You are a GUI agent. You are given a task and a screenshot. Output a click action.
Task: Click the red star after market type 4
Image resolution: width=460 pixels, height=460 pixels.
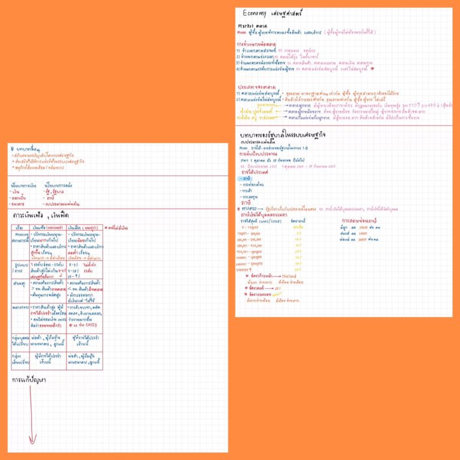(x=373, y=69)
